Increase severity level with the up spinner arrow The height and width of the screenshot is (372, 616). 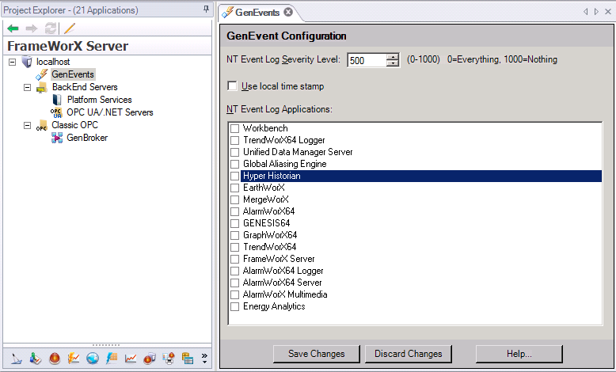pos(393,56)
